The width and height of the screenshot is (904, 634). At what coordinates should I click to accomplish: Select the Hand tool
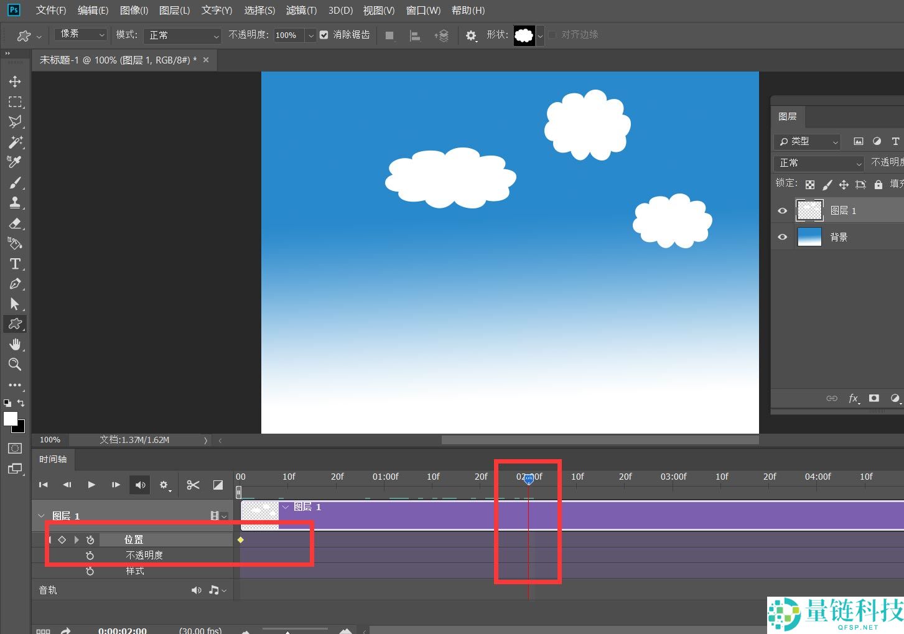click(x=15, y=344)
